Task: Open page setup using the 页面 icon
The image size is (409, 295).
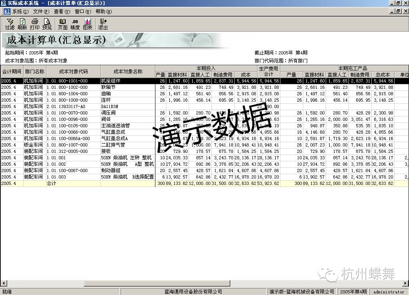Action: 62,25
